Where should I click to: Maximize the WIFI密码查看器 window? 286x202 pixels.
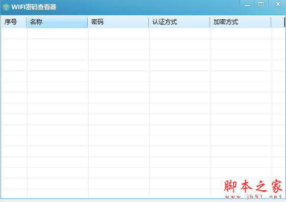(261, 4)
